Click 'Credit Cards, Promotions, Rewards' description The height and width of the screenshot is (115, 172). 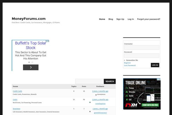[25, 94]
